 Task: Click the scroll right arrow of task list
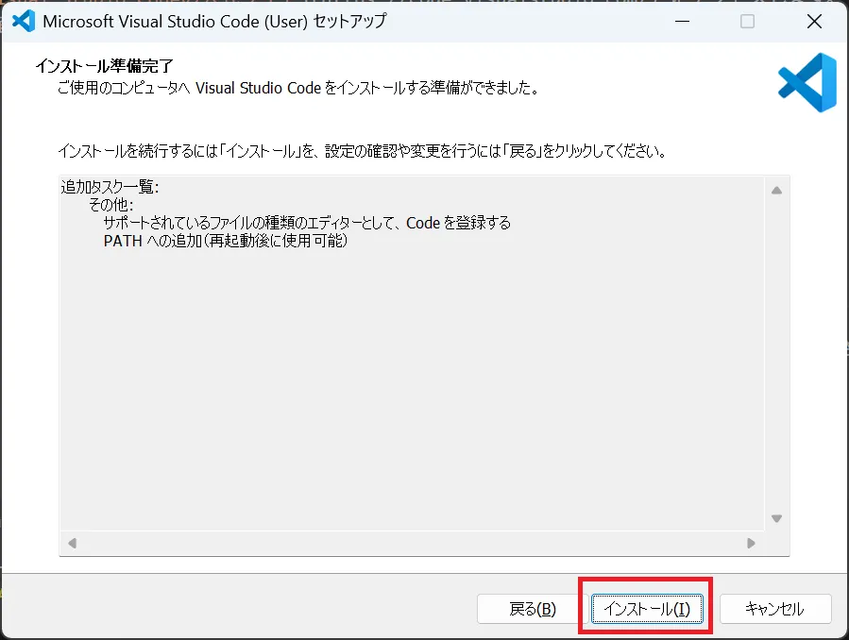(x=751, y=543)
